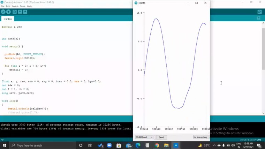Click the Send button in COM6 plotter
265x149 pixels.
coord(161,137)
